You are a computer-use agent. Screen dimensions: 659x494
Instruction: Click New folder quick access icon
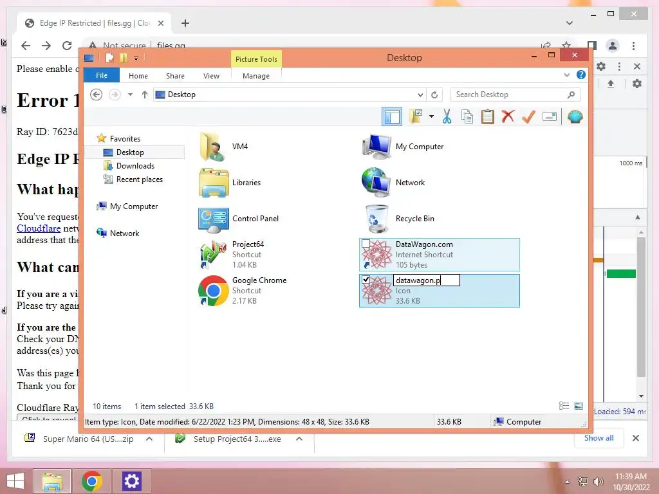click(124, 57)
